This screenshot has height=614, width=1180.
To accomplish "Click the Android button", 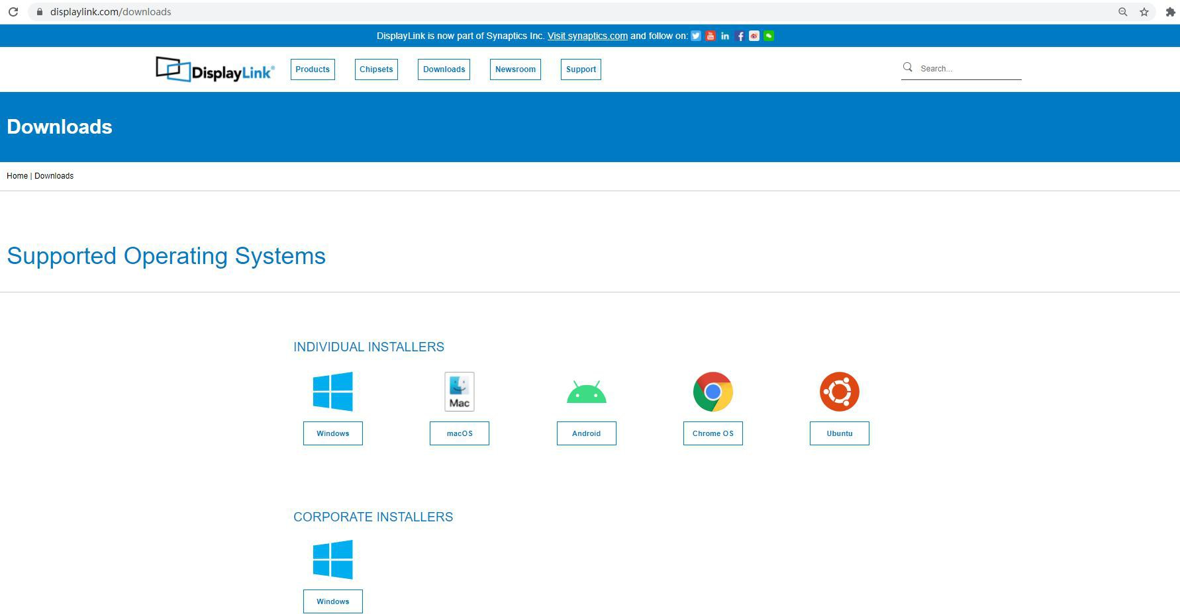I will coord(587,433).
